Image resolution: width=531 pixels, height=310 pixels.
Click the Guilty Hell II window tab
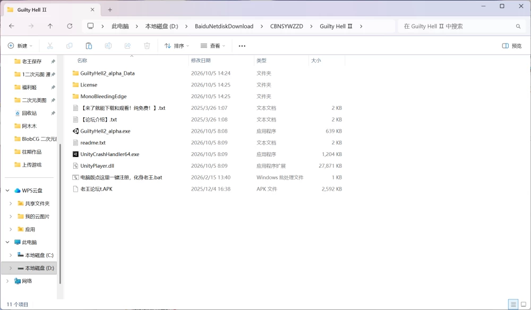tap(53, 10)
